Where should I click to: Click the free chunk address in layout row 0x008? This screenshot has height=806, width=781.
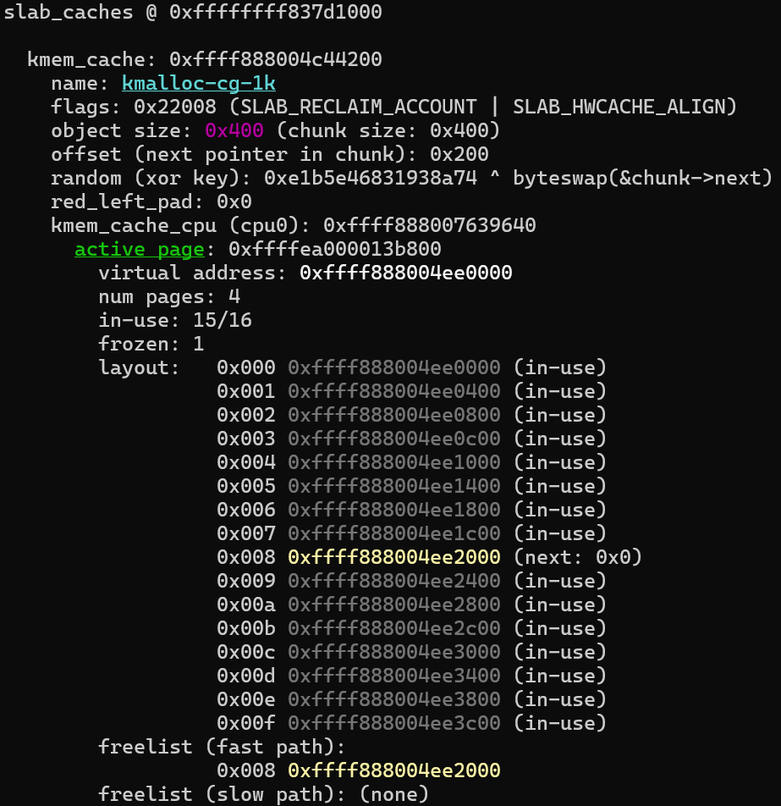[x=394, y=558]
